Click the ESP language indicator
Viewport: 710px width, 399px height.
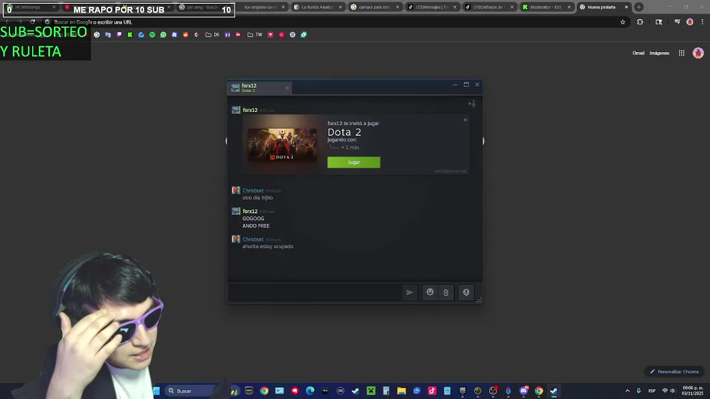[652, 391]
